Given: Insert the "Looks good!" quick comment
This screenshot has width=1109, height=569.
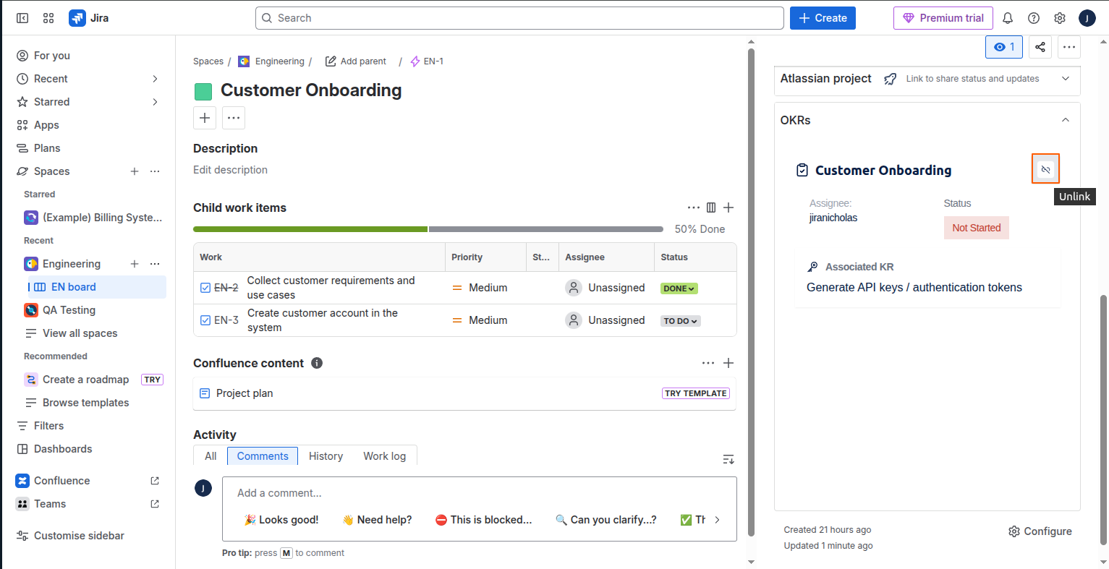Looking at the screenshot, I should (x=281, y=520).
